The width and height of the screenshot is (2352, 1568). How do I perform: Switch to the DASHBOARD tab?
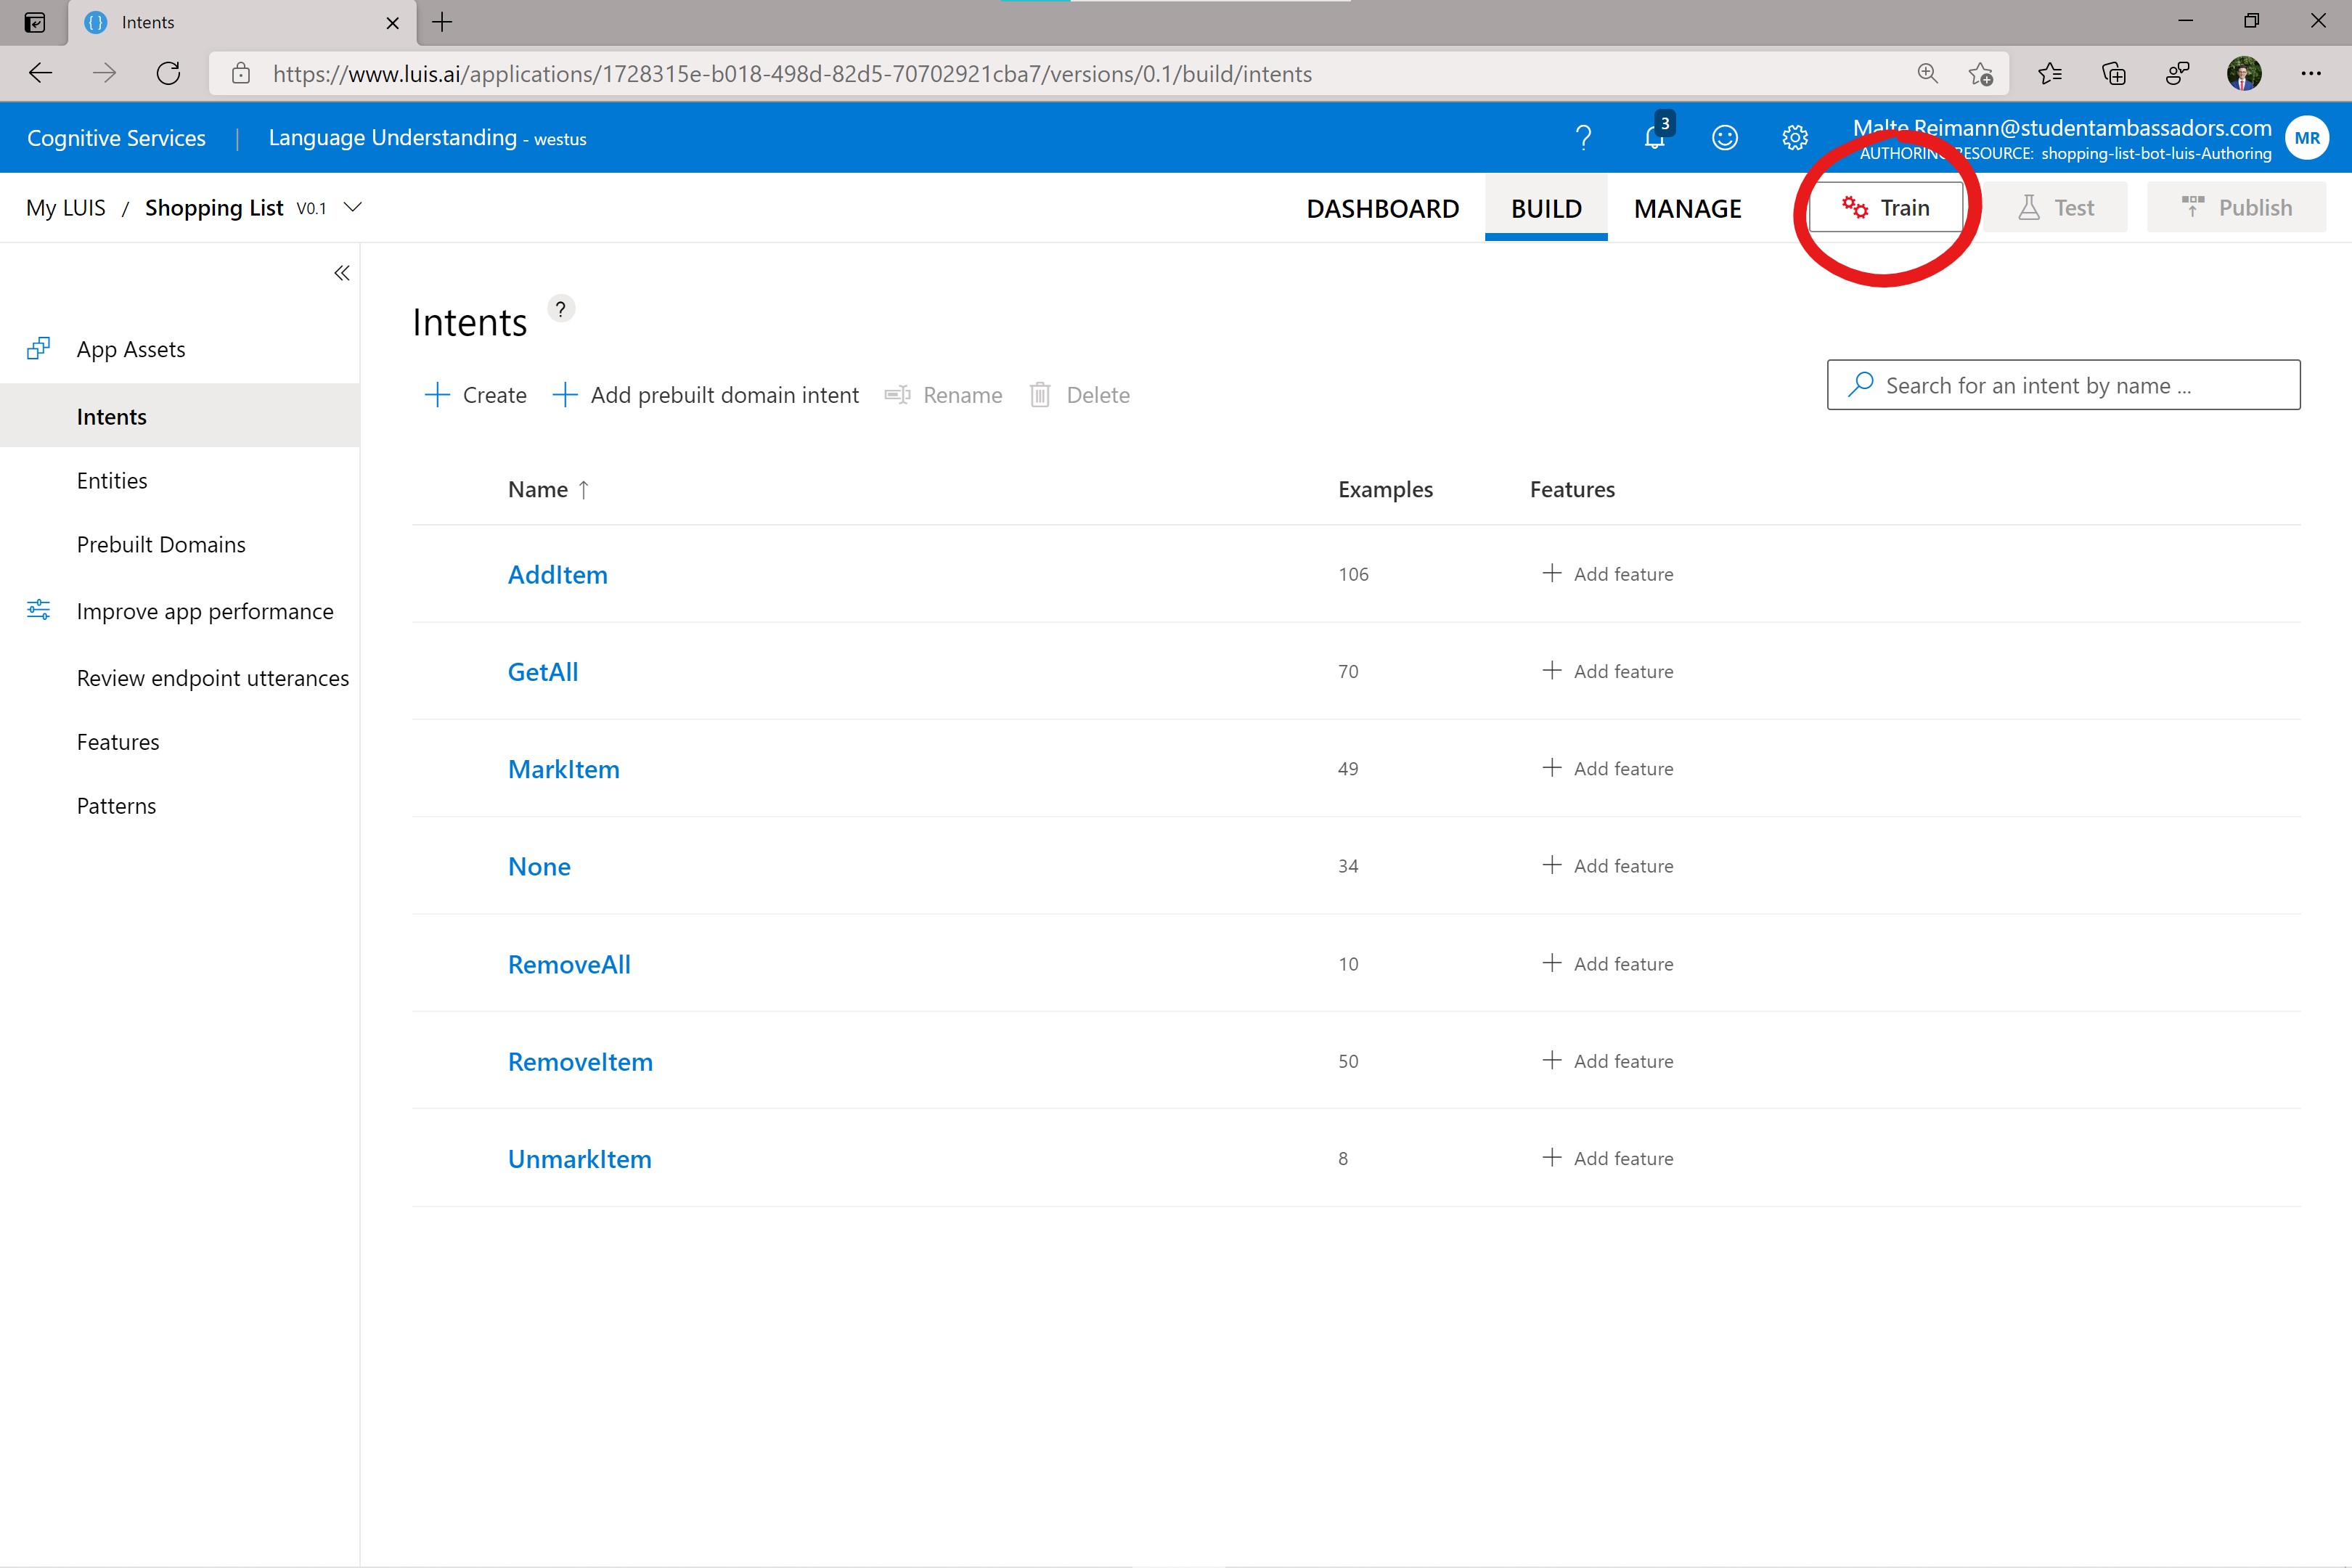point(1382,208)
